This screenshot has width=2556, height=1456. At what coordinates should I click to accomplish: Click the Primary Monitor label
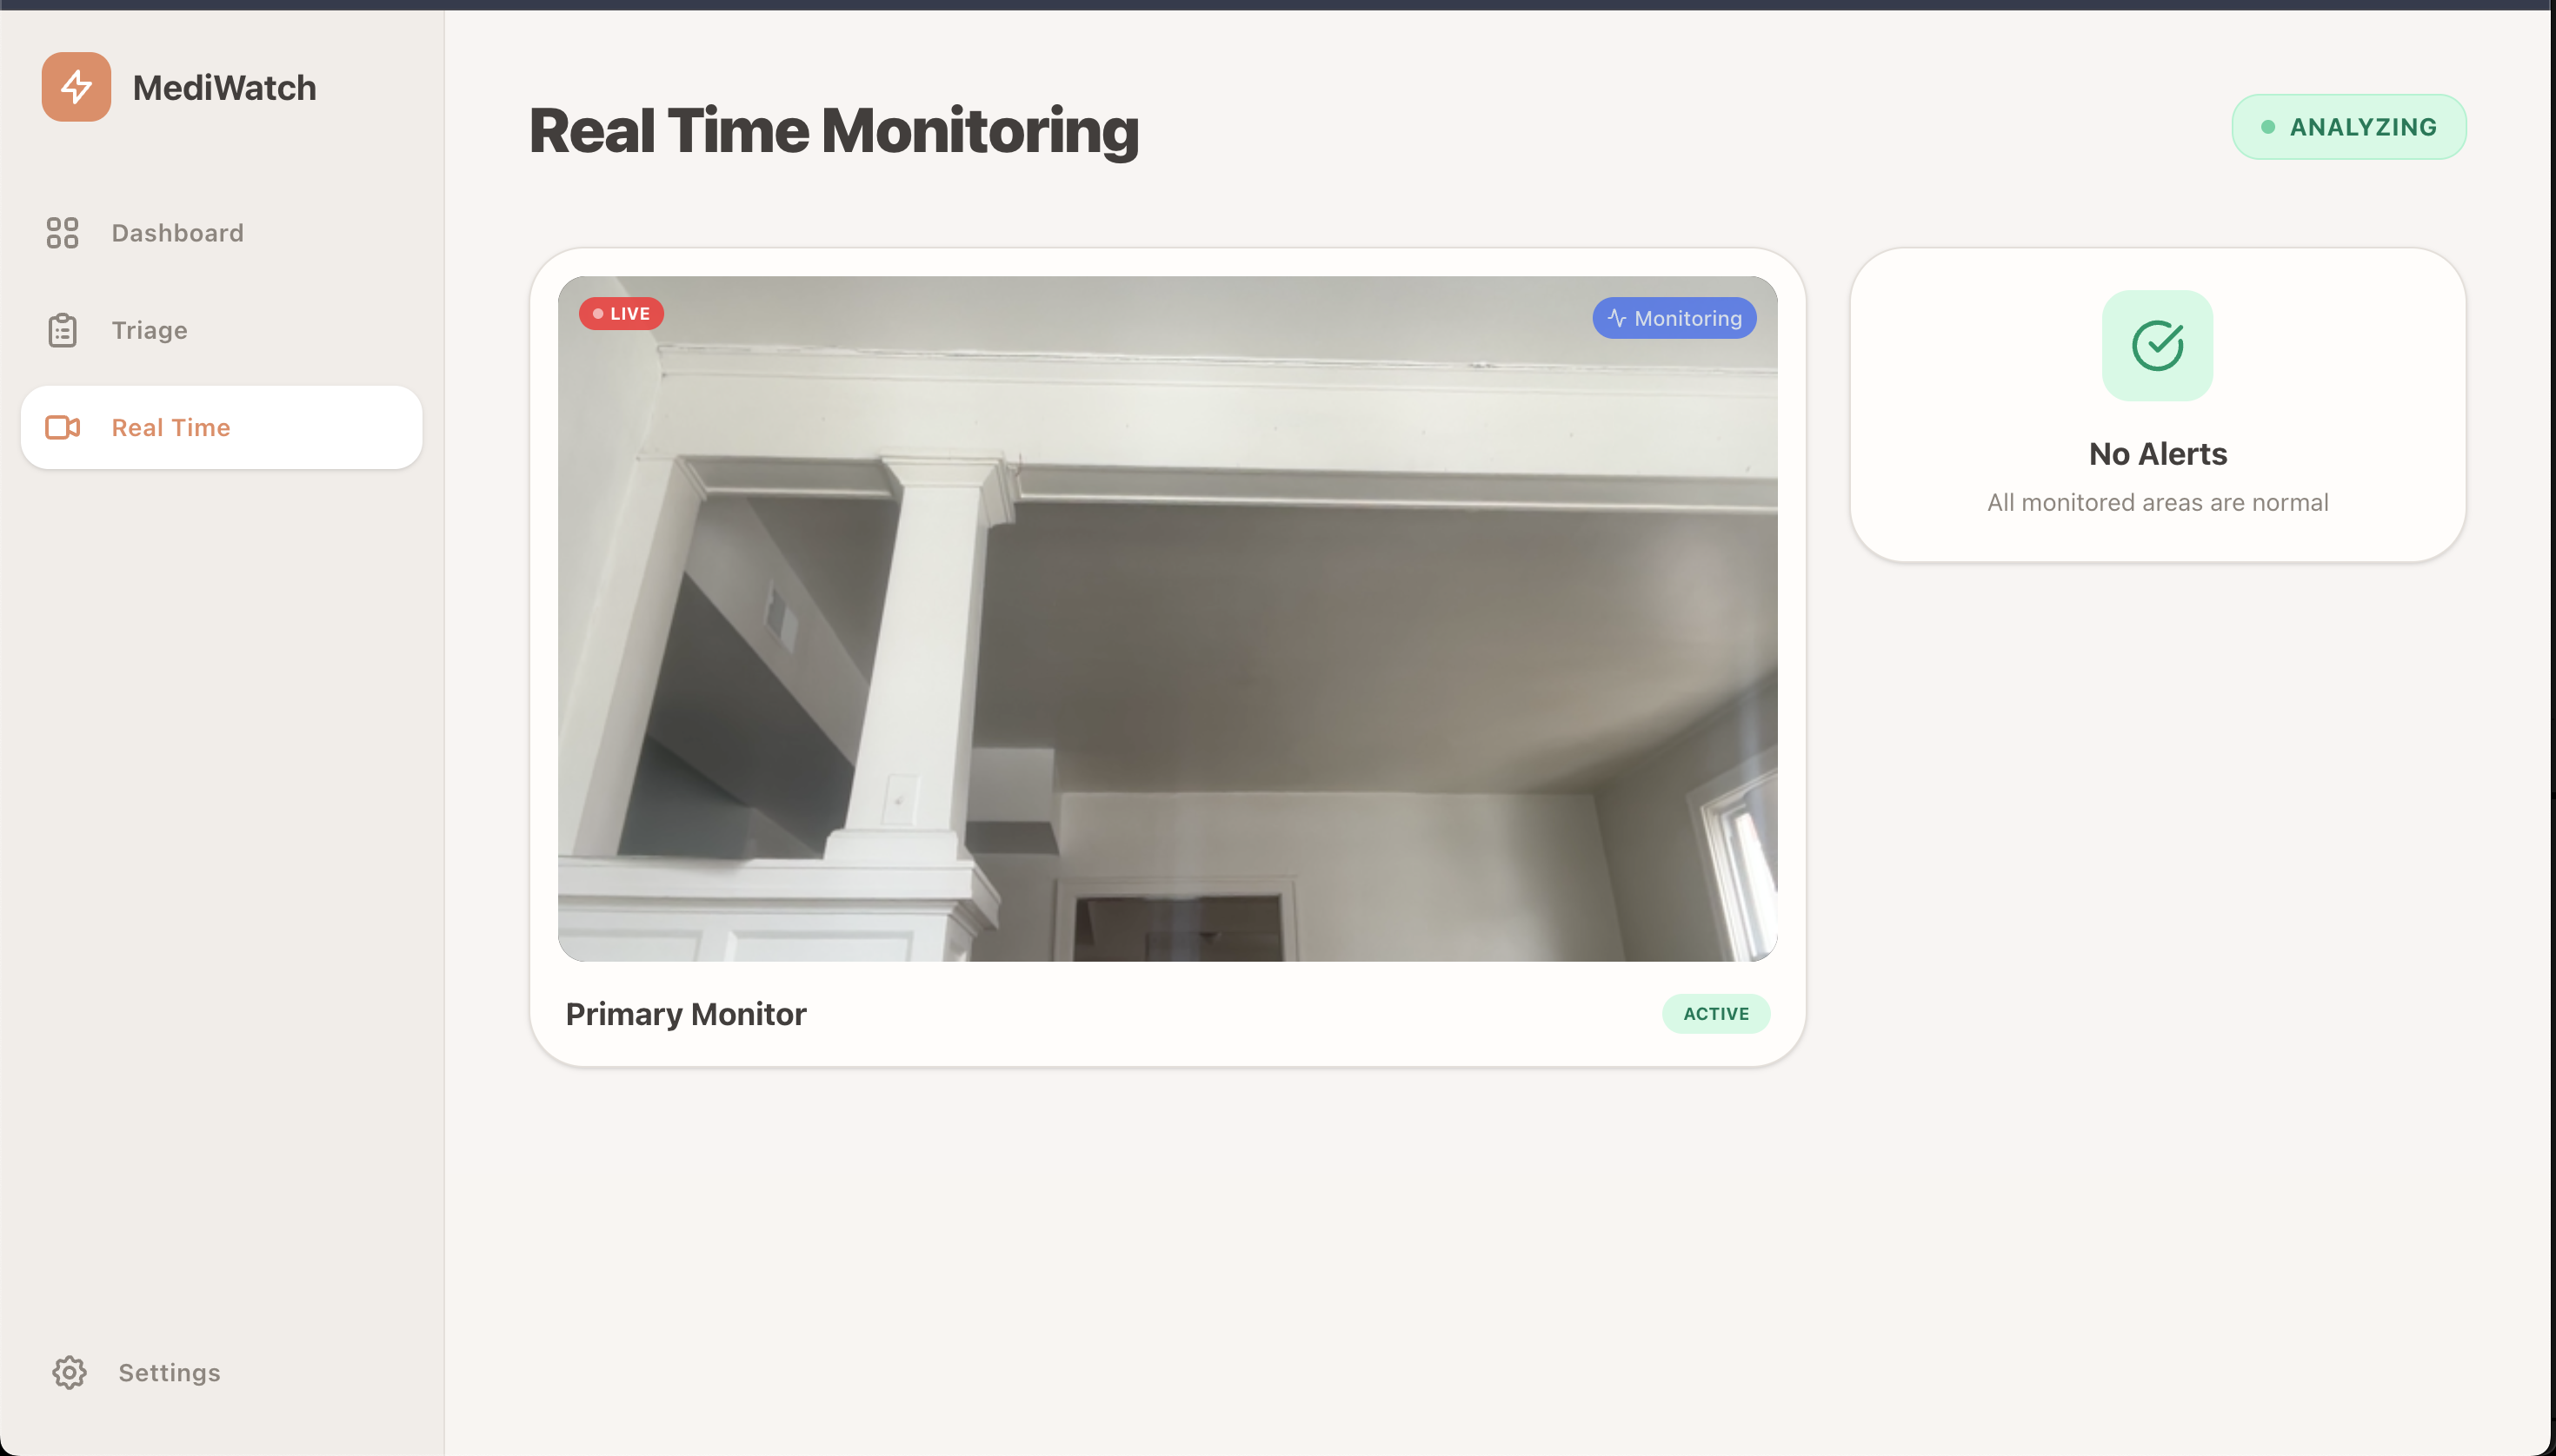click(x=686, y=1014)
